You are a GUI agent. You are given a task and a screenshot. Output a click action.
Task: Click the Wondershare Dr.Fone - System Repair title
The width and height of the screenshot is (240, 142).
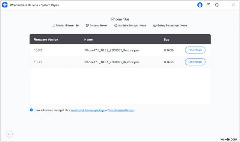34,5
